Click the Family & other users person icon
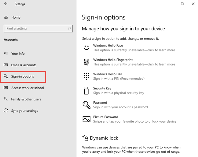The image size is (198, 157). point(6,99)
